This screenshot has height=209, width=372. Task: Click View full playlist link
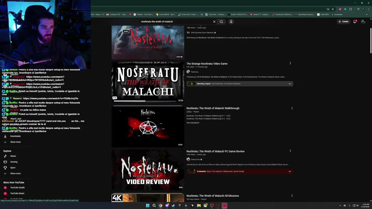click(193, 123)
